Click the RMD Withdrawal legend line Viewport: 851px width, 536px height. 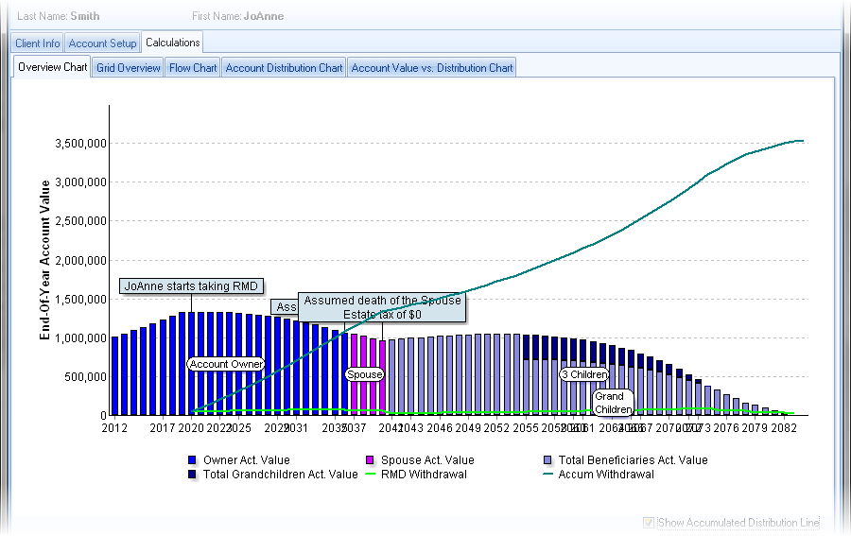click(370, 475)
